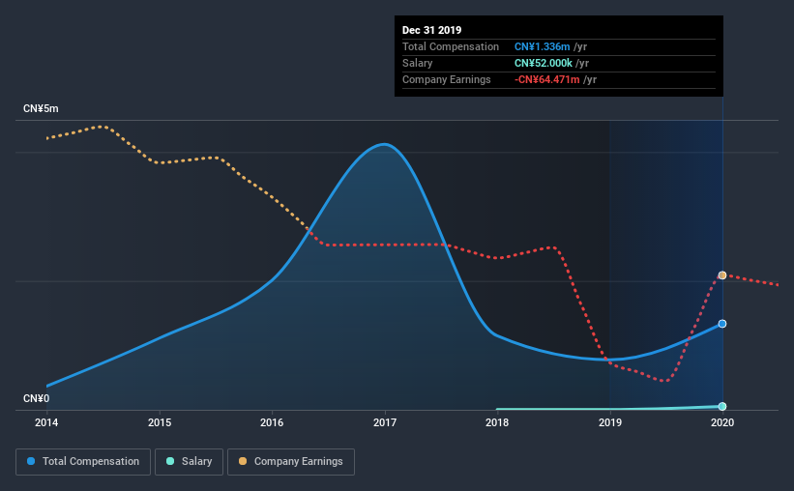Toggle the Salary legend button
Image resolution: width=794 pixels, height=491 pixels.
(x=189, y=462)
